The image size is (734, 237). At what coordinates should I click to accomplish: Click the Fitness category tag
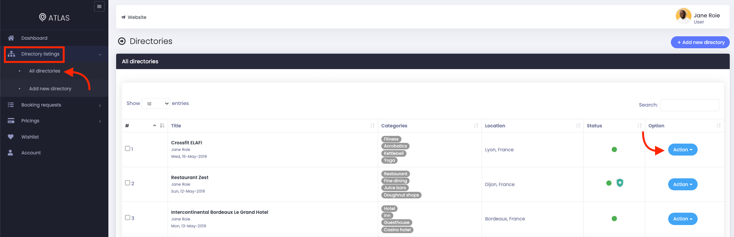[x=391, y=139]
